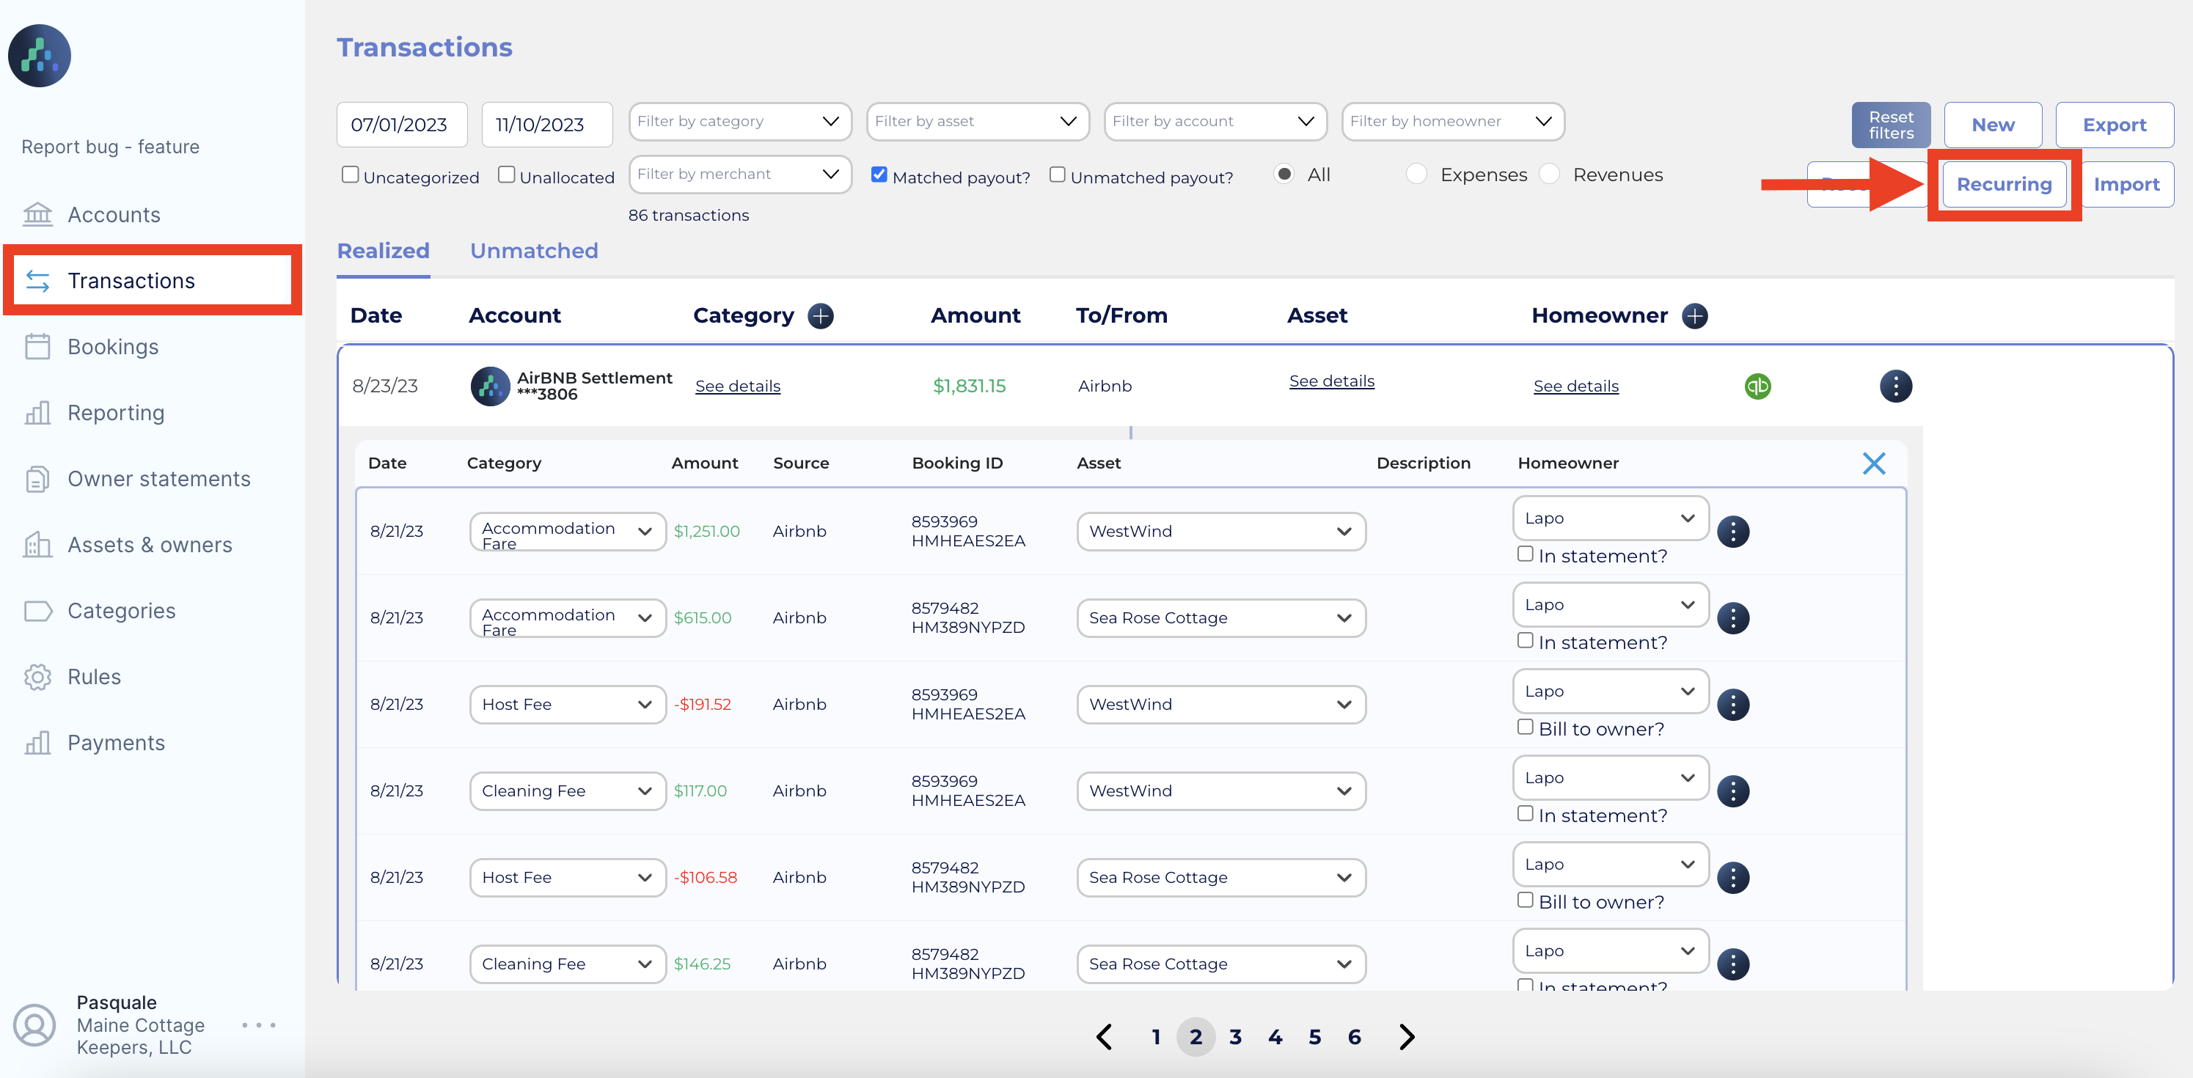
Task: Select the Expenses radio button
Action: [1416, 175]
